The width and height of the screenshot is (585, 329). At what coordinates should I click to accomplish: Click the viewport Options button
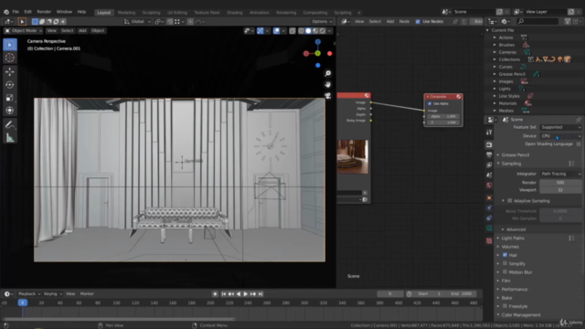[x=321, y=21]
